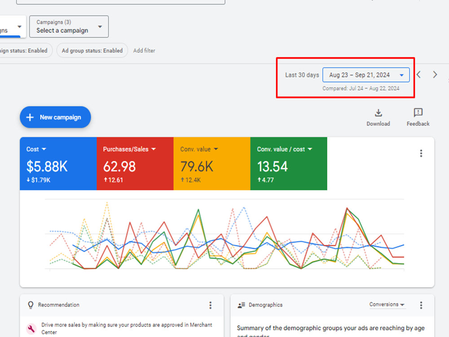449x337 pixels.
Task: Open the Cost metric dropdown
Action: click(36, 149)
